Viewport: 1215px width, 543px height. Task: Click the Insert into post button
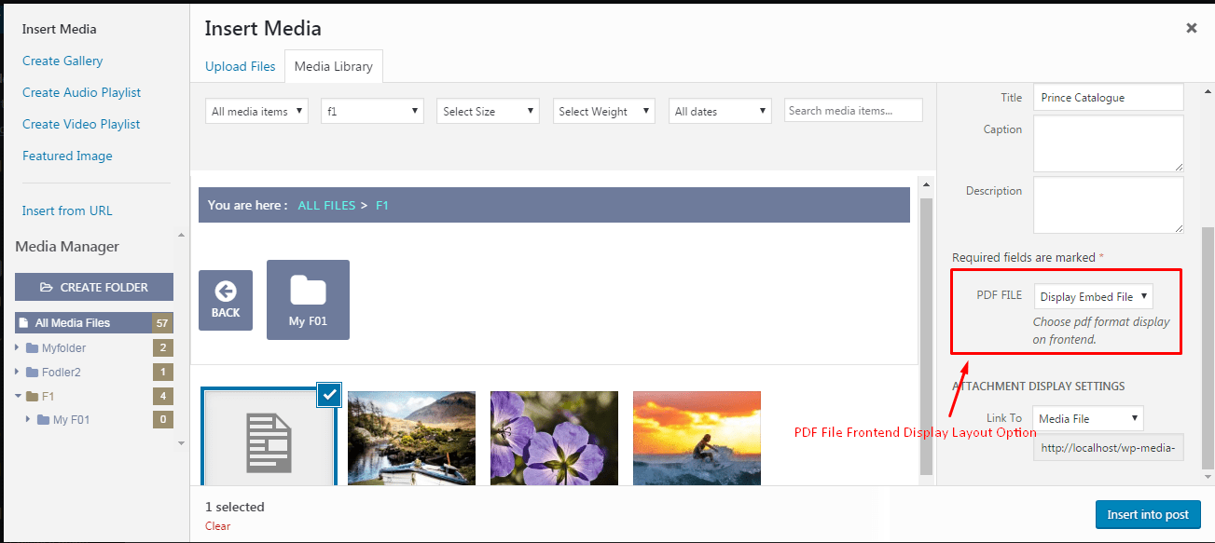tap(1148, 514)
